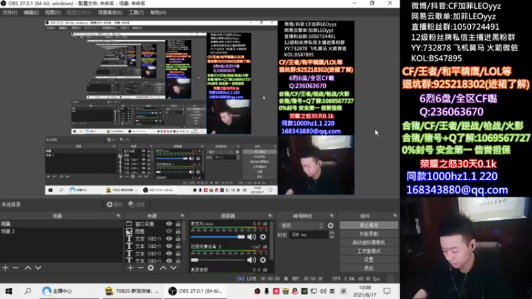Hide the 窗口采集 source via eye
The width and height of the screenshot is (532, 299).
tap(169, 224)
